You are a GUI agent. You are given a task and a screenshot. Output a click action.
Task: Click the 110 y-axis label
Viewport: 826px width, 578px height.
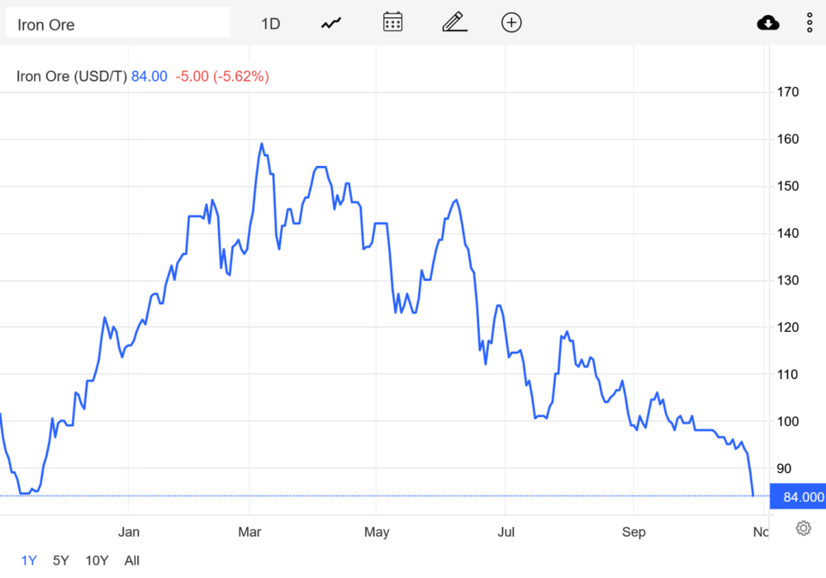point(787,374)
